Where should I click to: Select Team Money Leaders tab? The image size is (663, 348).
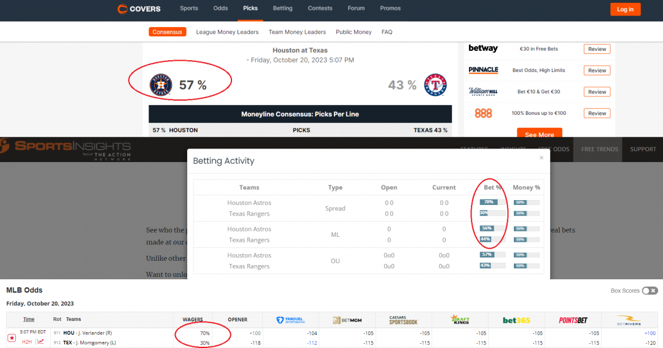point(297,32)
